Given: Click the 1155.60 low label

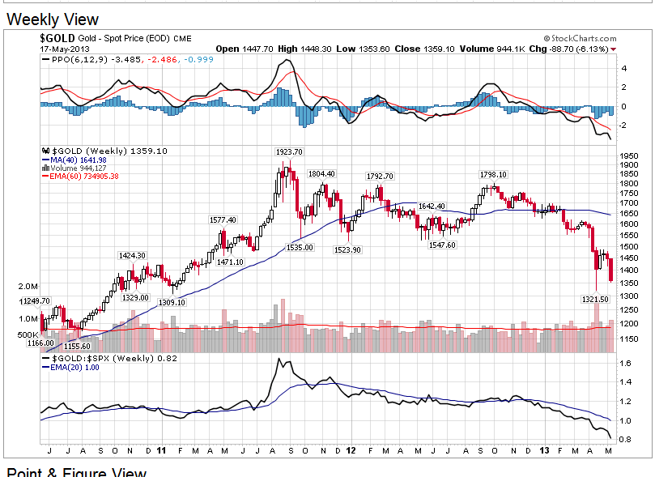Looking at the screenshot, I should click(77, 347).
